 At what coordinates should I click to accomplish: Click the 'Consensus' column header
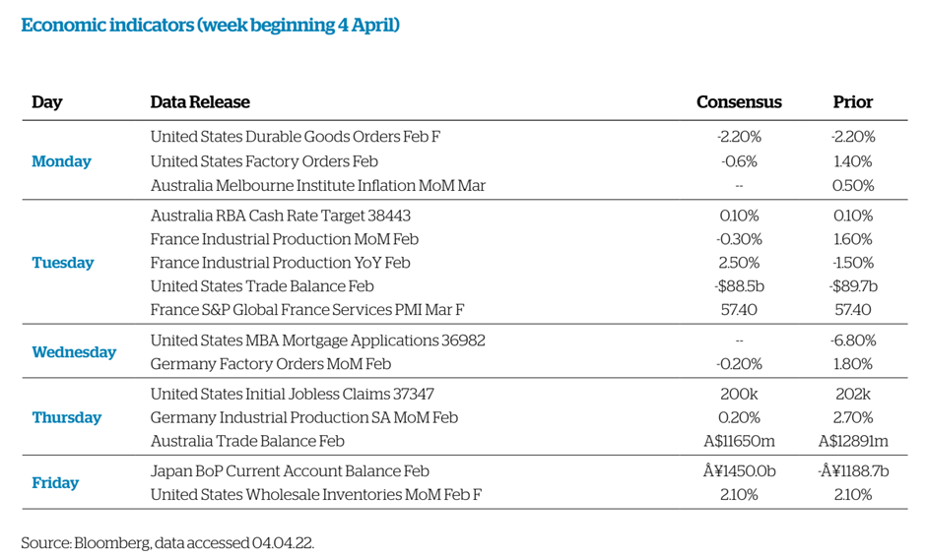739,102
